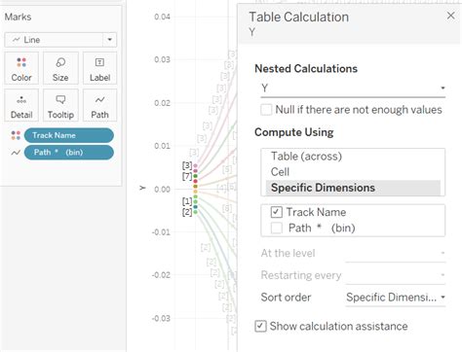Open the Line mark type dropdown
This screenshot has width=462, height=352.
tap(60, 40)
